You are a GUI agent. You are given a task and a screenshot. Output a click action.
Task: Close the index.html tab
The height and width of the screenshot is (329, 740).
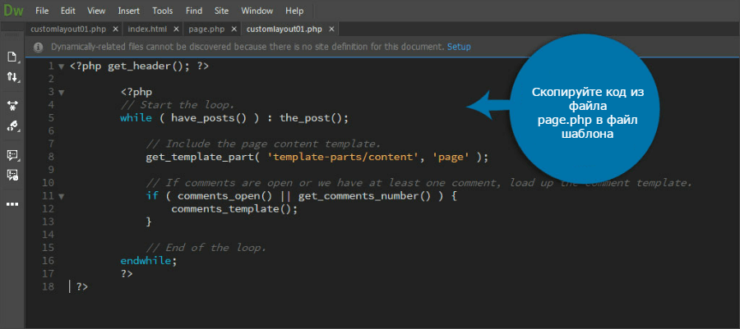click(176, 30)
